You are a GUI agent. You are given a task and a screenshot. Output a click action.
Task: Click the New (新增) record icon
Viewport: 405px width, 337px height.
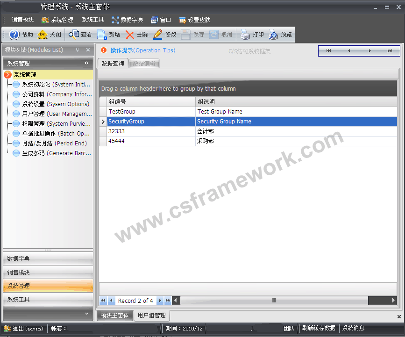[x=102, y=35]
